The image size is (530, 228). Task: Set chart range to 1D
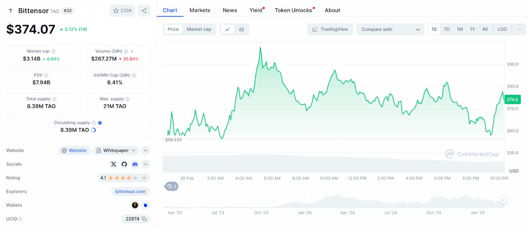pyautogui.click(x=434, y=29)
